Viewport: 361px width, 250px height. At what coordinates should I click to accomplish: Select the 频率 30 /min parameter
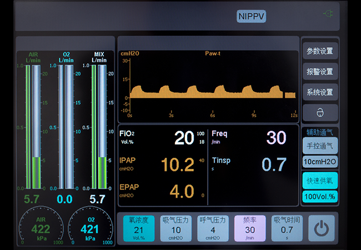[250, 228]
